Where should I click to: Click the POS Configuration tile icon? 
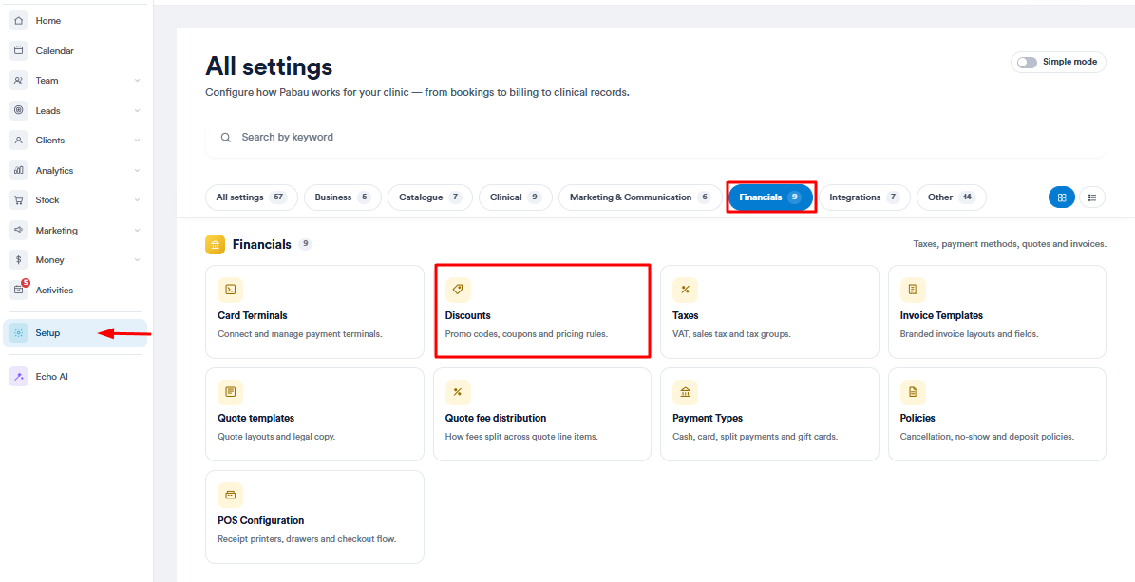click(230, 496)
